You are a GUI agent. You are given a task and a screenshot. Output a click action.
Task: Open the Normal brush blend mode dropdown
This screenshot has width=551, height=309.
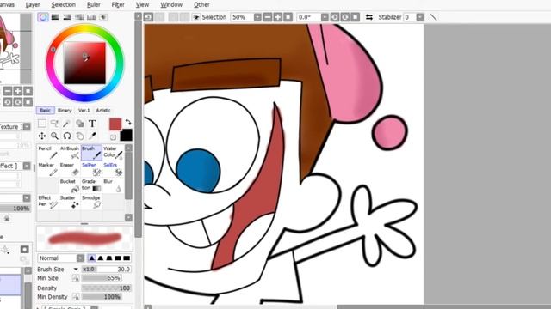pos(80,258)
